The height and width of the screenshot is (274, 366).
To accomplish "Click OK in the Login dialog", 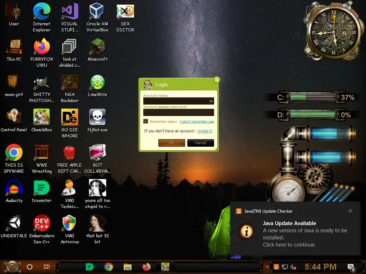I will [x=172, y=143].
